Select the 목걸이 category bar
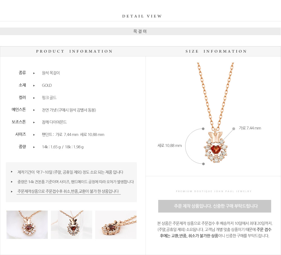Screen dimensions: 281x255 tap(140, 31)
